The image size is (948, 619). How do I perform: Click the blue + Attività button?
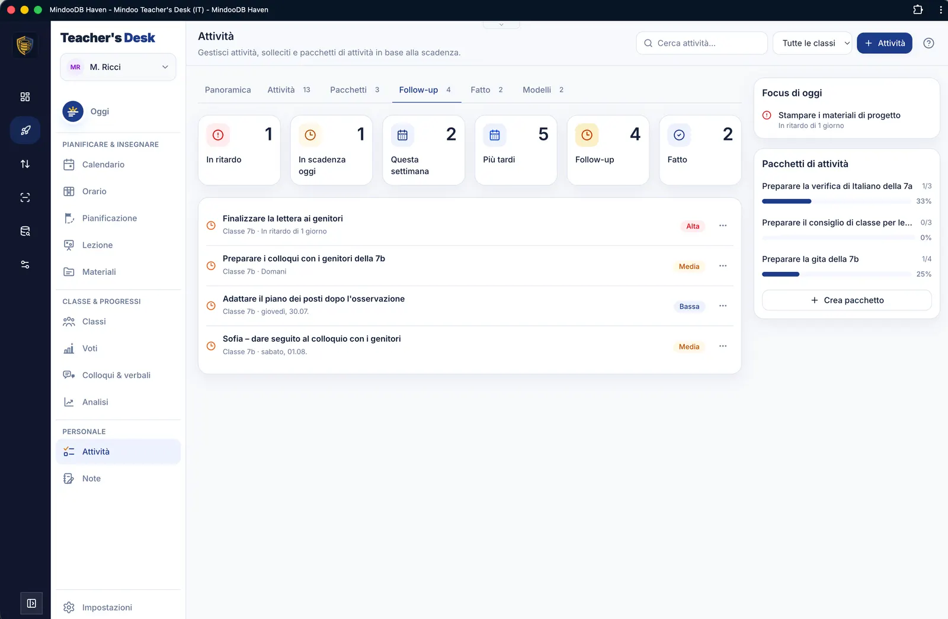885,43
